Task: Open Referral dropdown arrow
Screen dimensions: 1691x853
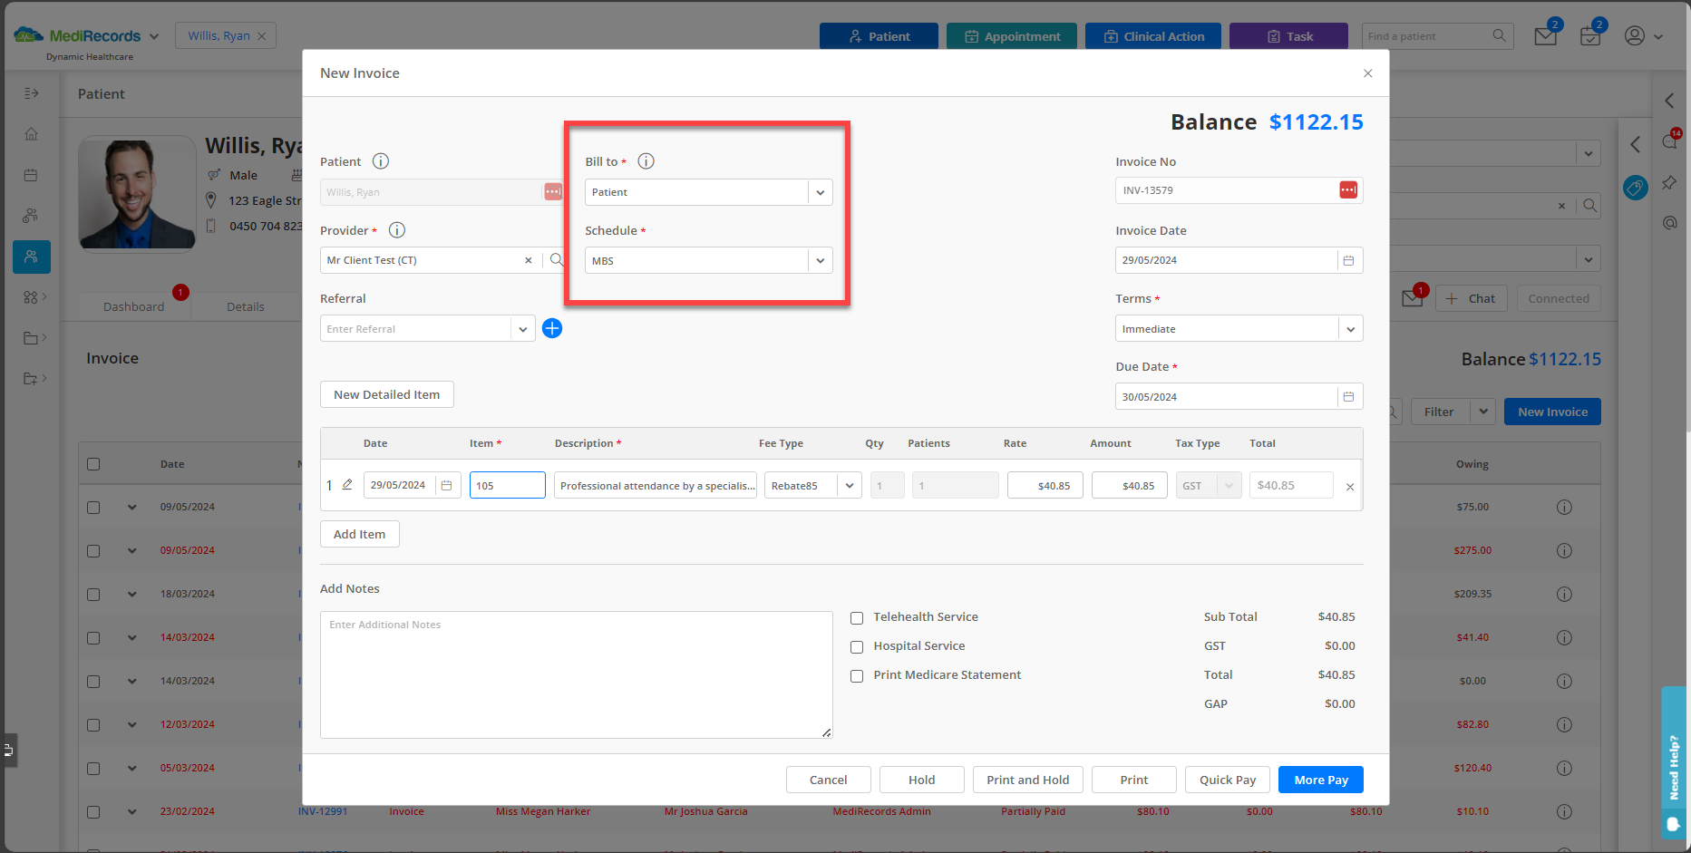Action: [x=523, y=329]
